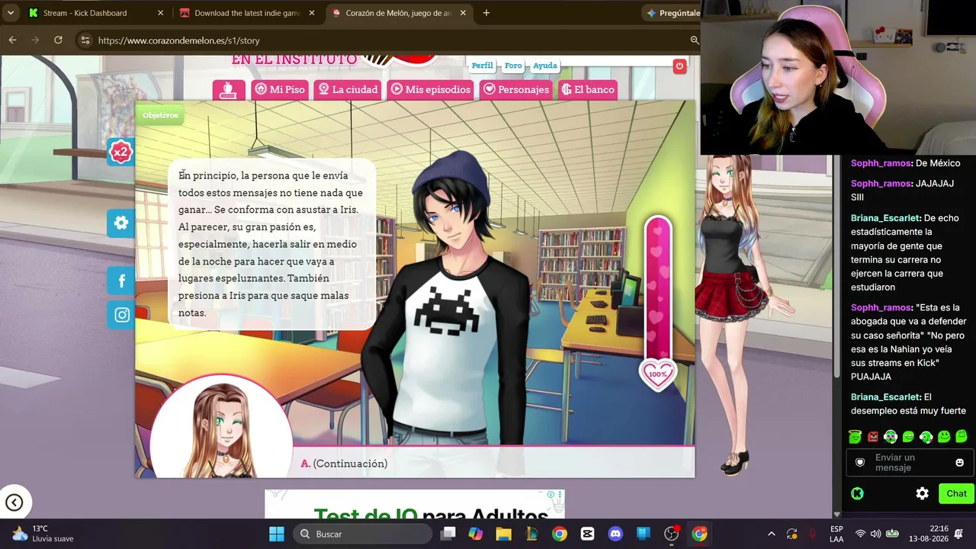Image resolution: width=976 pixels, height=549 pixels.
Task: Click the Kick logo points icon
Action: pos(857,493)
